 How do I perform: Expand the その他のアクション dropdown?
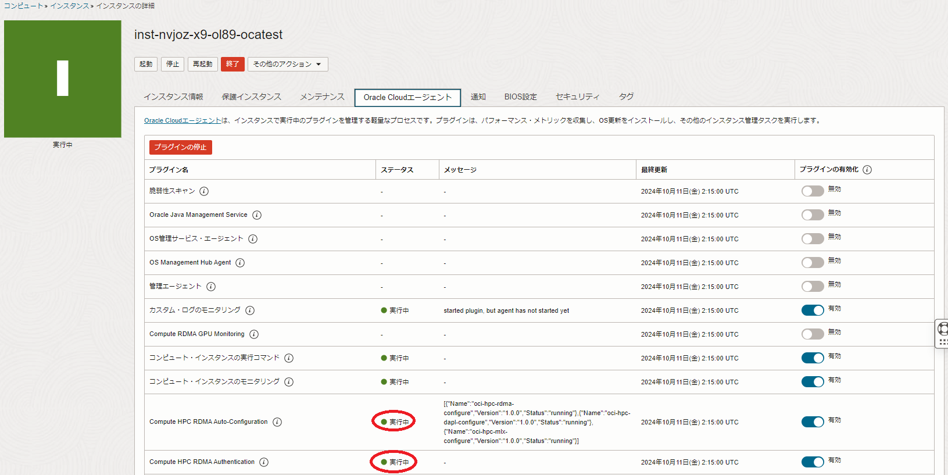[x=288, y=64]
